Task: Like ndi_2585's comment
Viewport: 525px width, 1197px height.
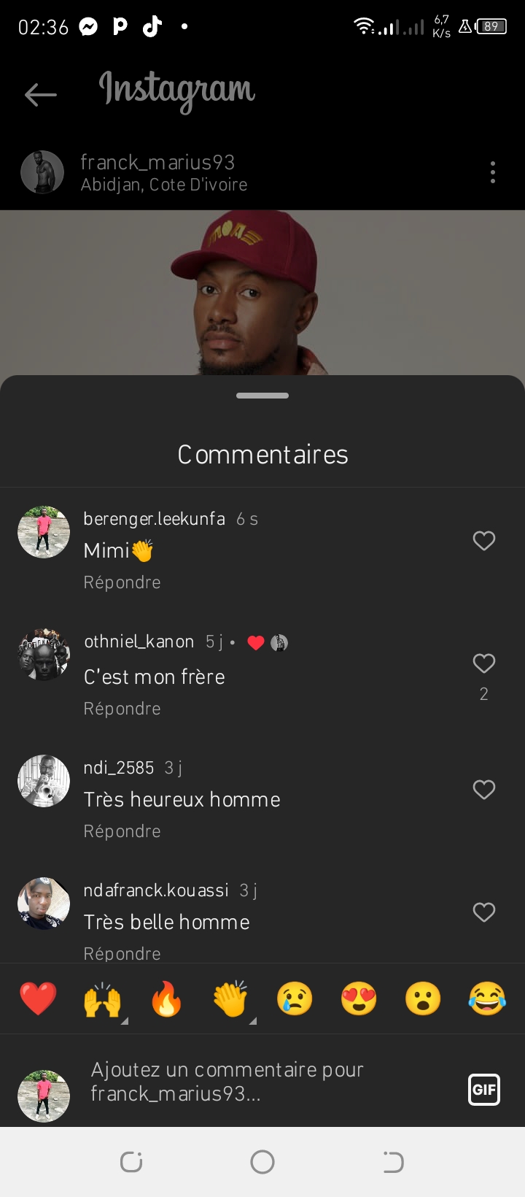Action: (484, 790)
